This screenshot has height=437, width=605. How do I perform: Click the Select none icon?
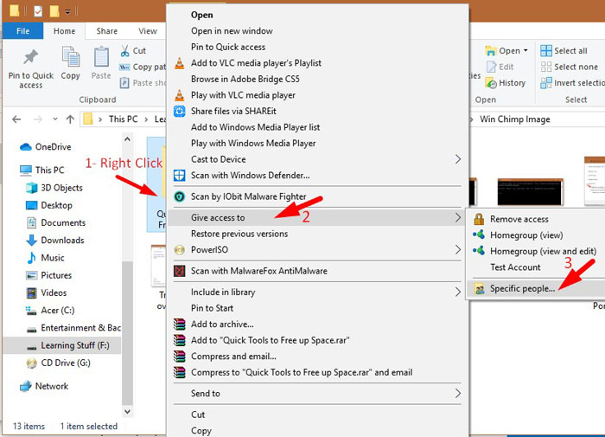tap(546, 67)
